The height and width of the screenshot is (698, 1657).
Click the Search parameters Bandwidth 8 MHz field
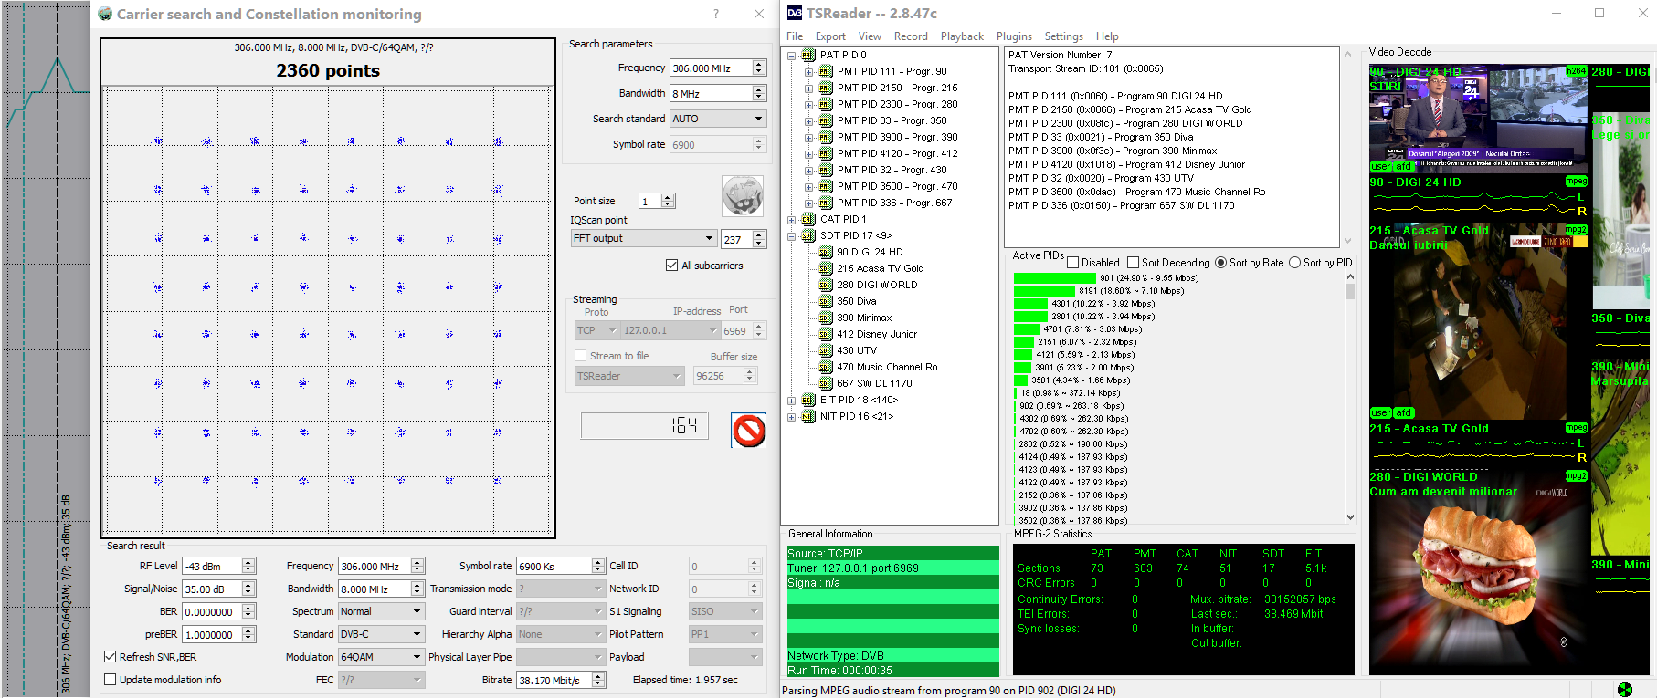pos(711,93)
